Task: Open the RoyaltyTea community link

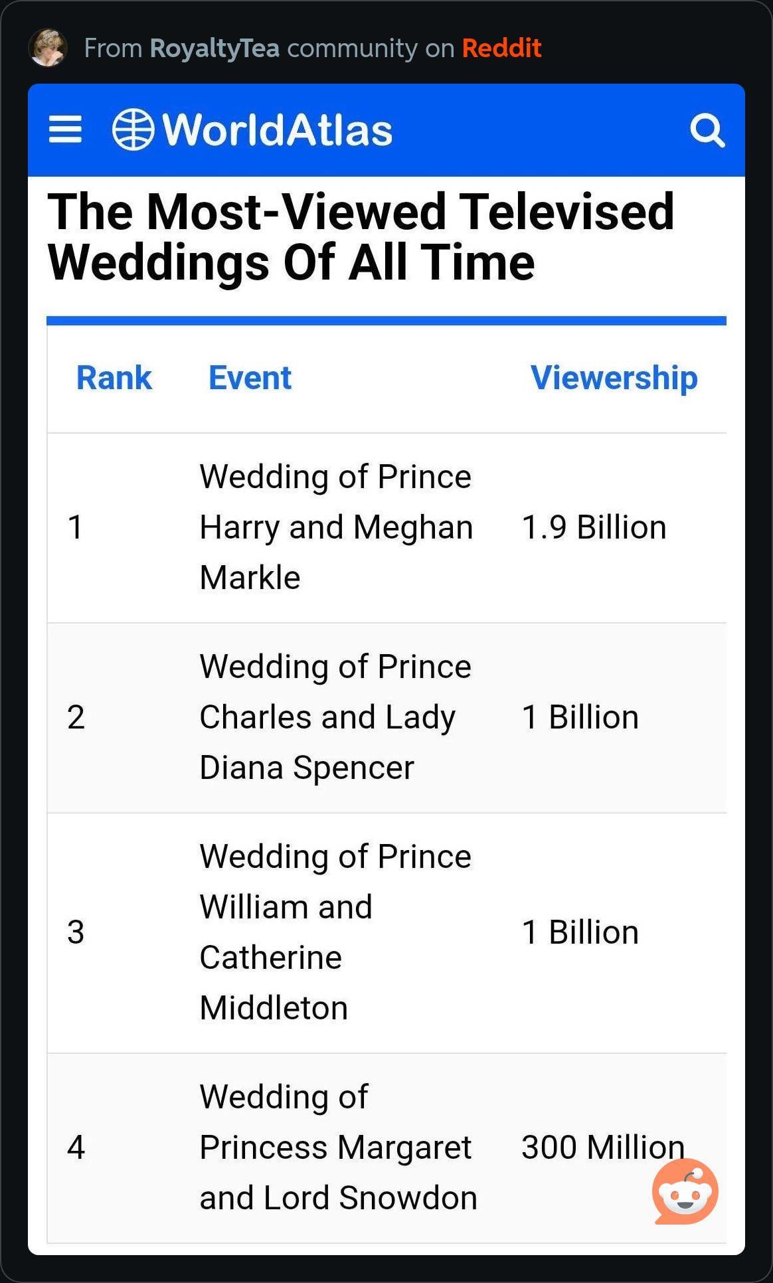Action: tap(215, 48)
